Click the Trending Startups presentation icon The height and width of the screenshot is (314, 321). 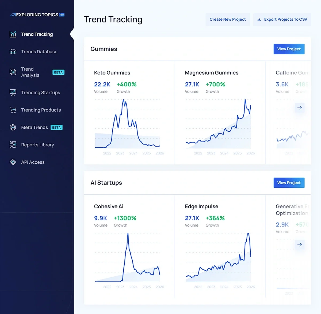click(x=13, y=93)
